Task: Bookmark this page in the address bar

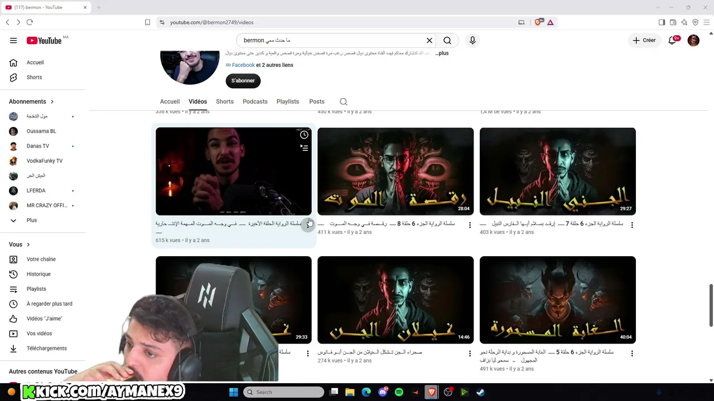Action: coord(147,22)
